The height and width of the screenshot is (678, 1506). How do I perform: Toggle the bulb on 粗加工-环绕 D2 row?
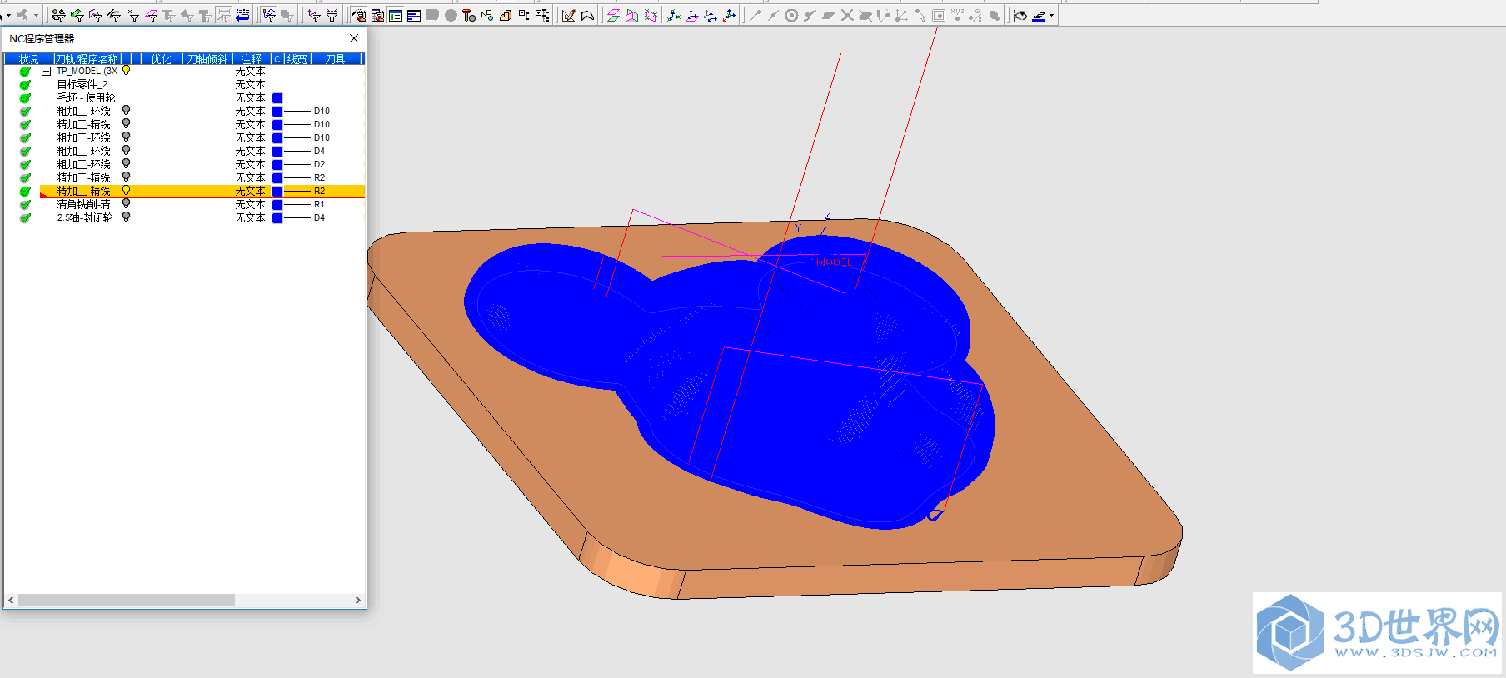[x=127, y=164]
